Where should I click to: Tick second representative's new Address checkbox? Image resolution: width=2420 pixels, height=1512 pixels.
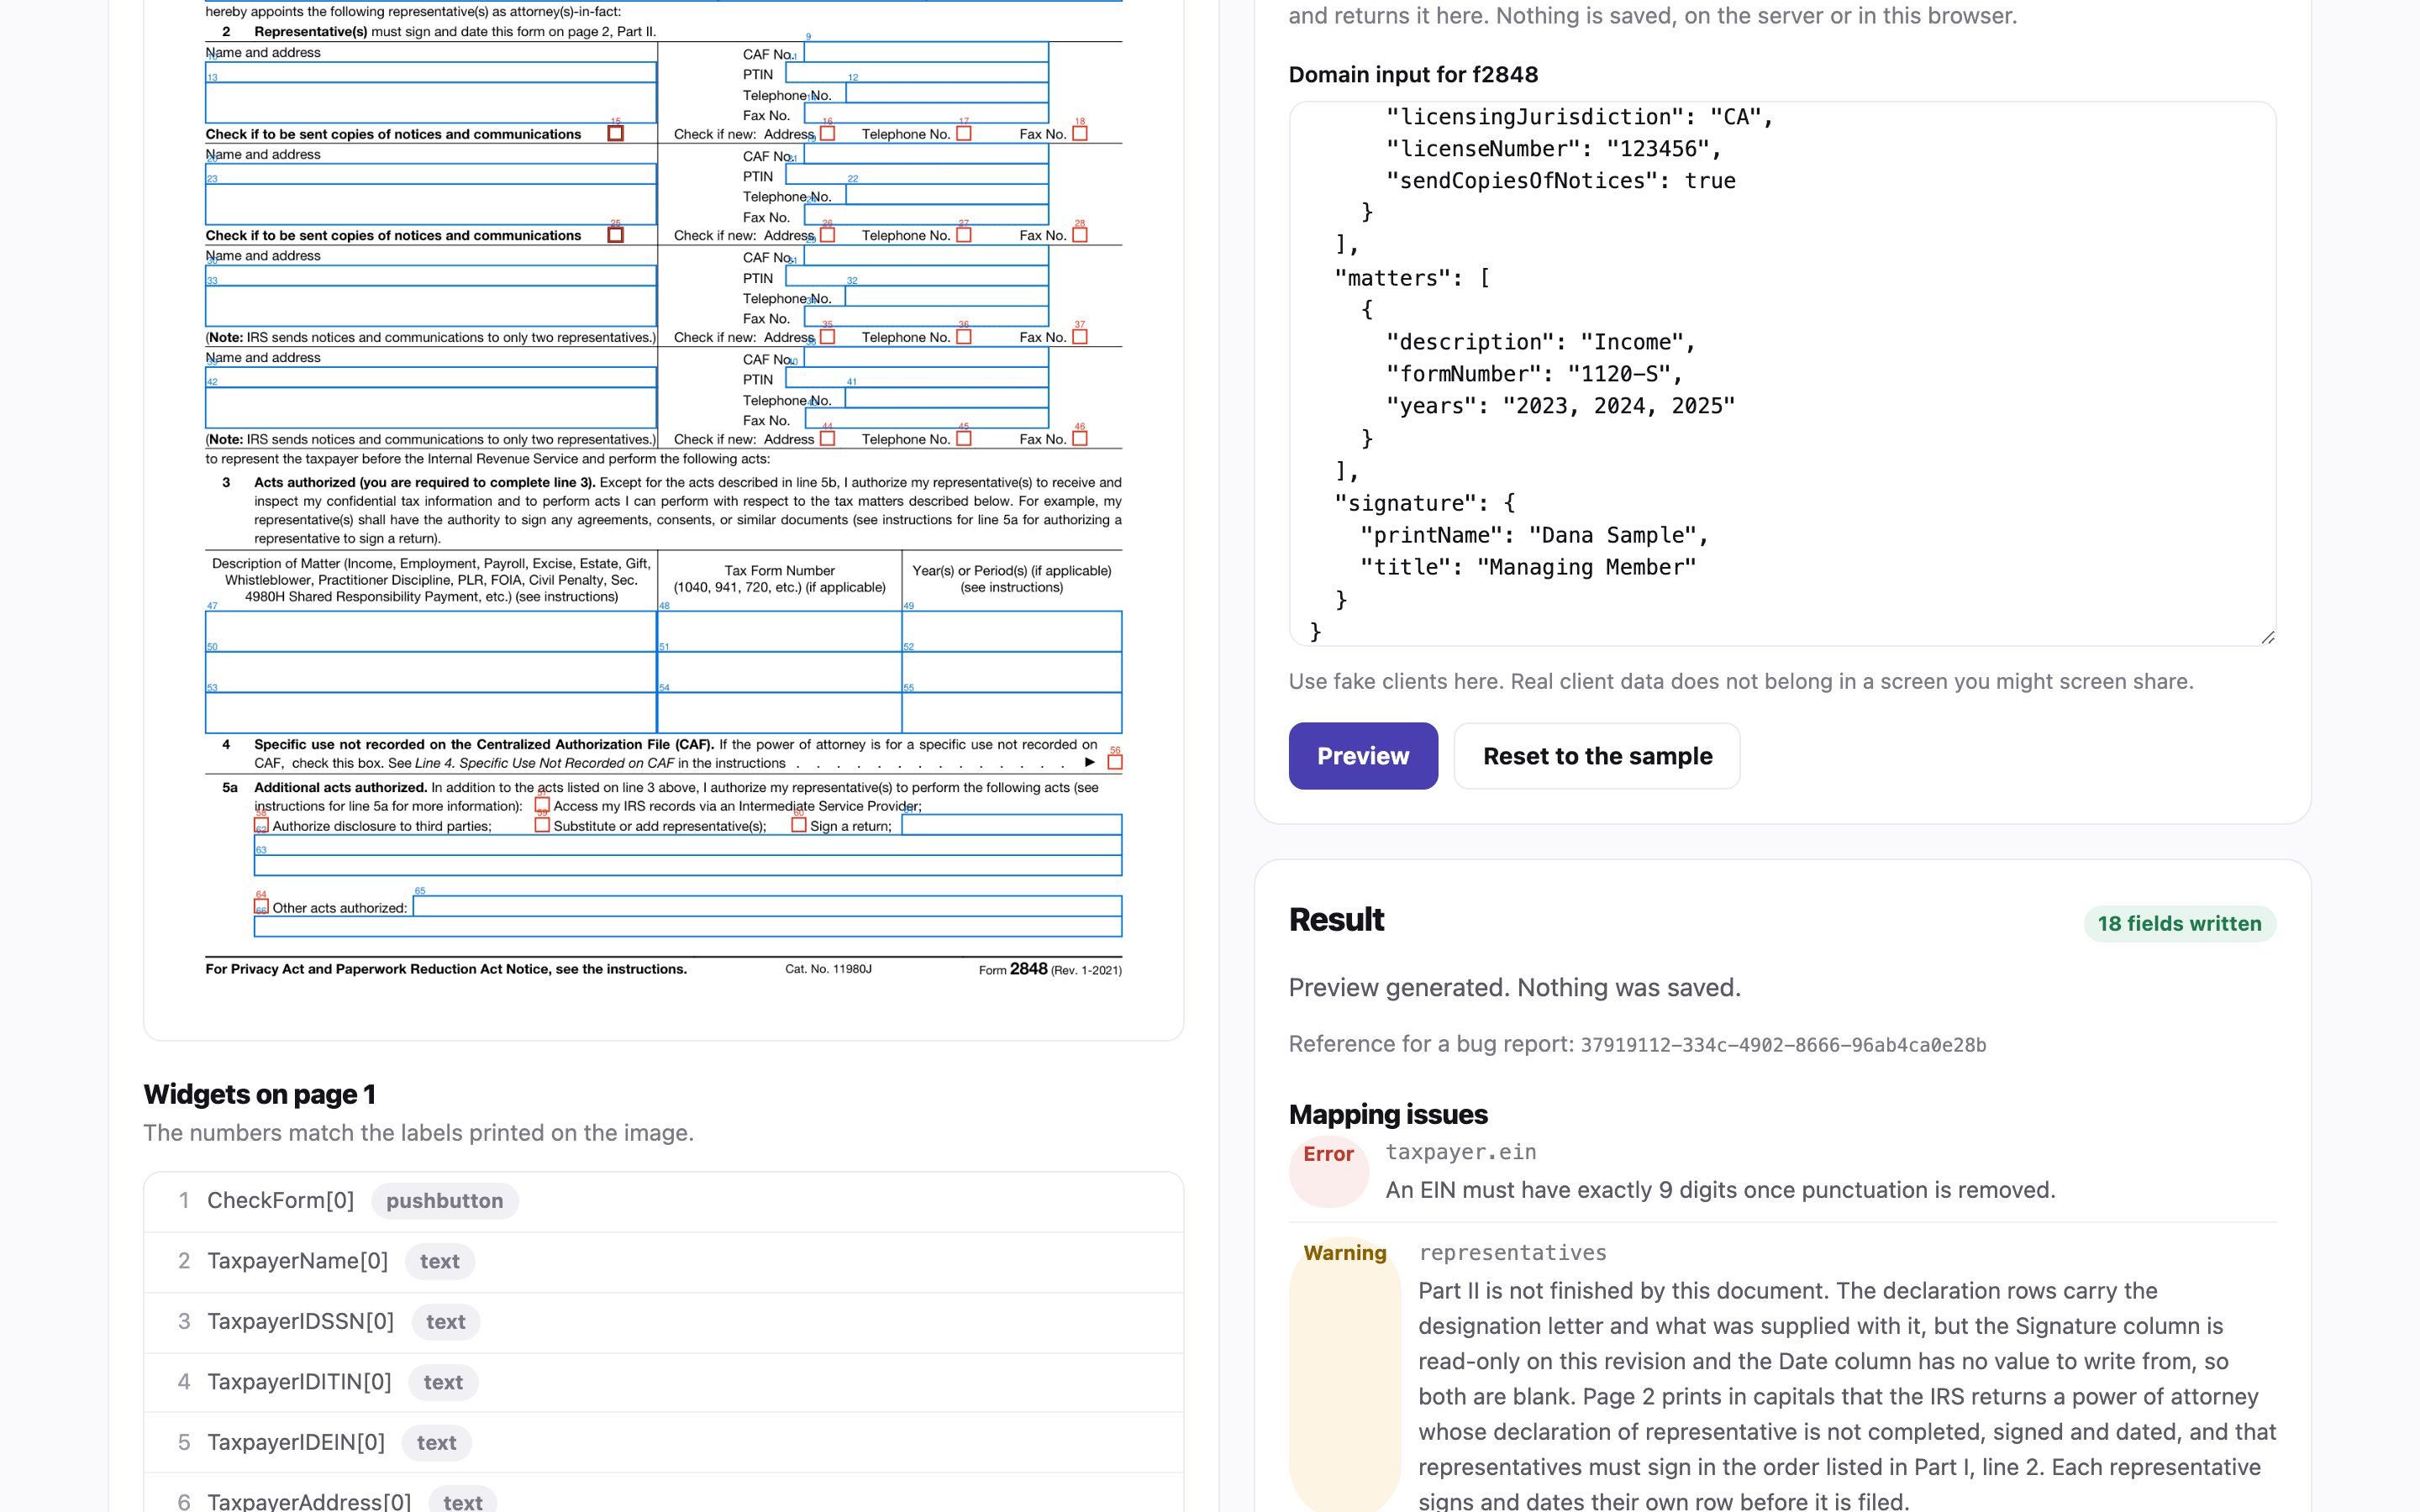tap(827, 235)
